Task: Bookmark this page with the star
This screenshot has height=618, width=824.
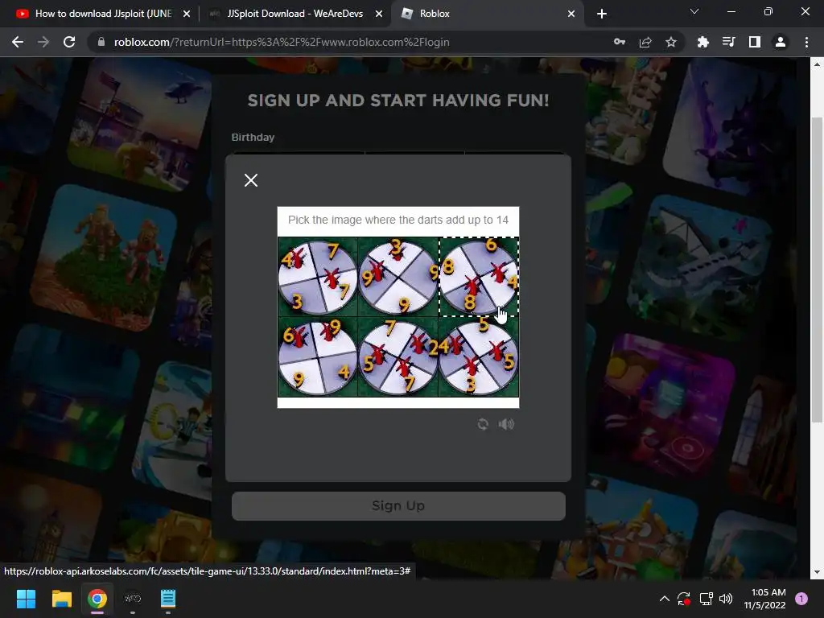Action: [671, 42]
